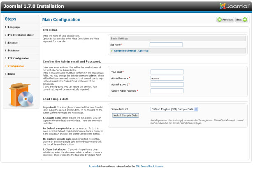The image size is (253, 169).
Task: Click step 6: Configuration
Action: [15, 66]
